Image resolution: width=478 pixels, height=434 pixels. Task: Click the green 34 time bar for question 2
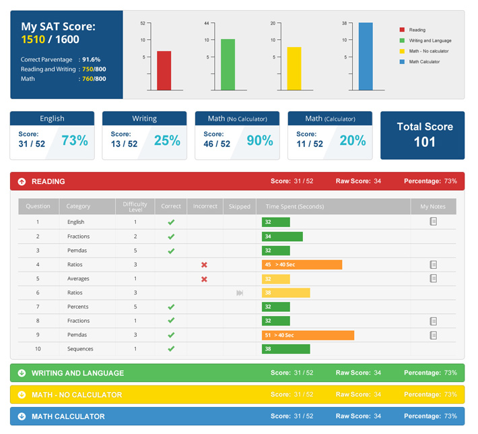tap(282, 237)
